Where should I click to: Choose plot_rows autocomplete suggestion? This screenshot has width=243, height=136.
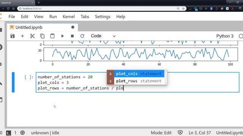tap(136, 81)
